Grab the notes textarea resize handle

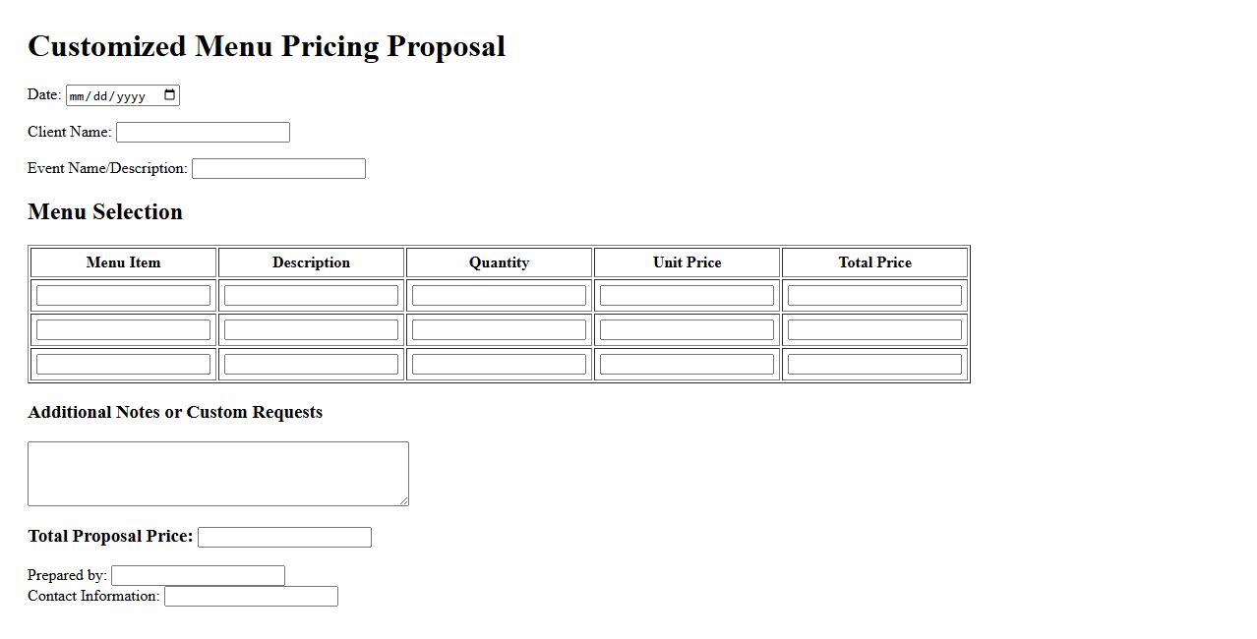(x=403, y=500)
